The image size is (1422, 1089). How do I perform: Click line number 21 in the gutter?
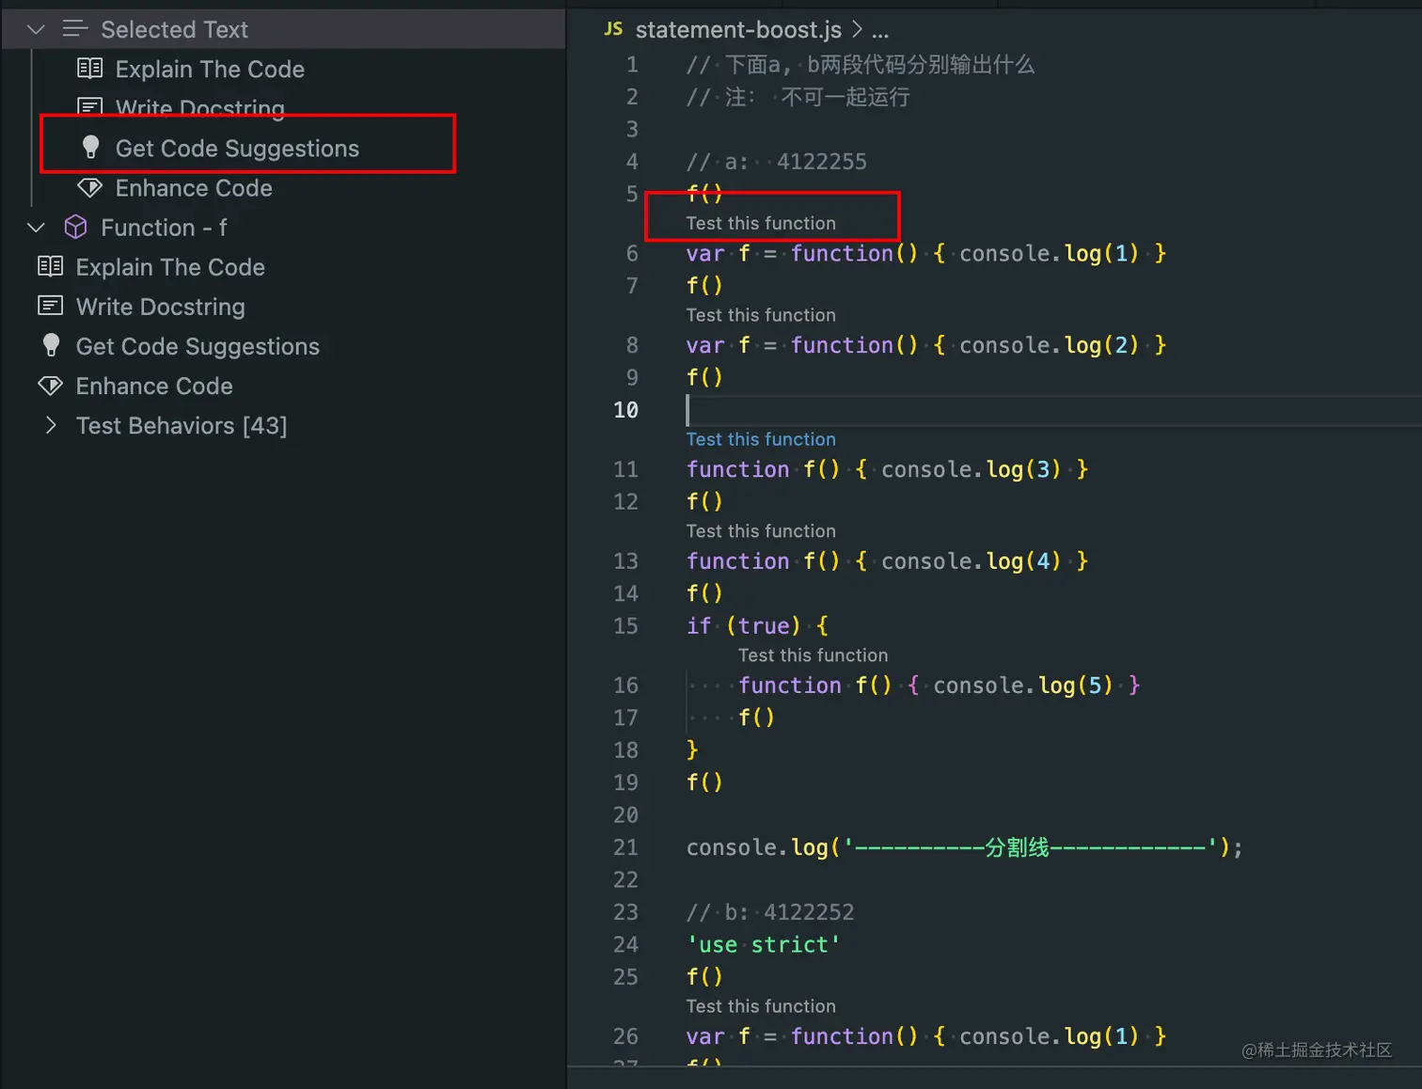625,847
